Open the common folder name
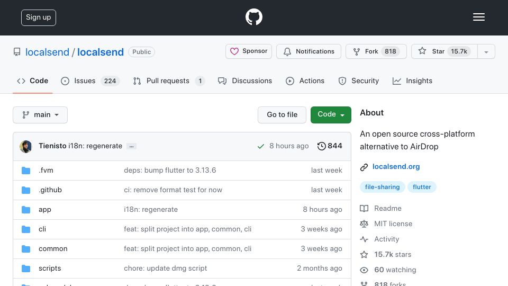 53,249
